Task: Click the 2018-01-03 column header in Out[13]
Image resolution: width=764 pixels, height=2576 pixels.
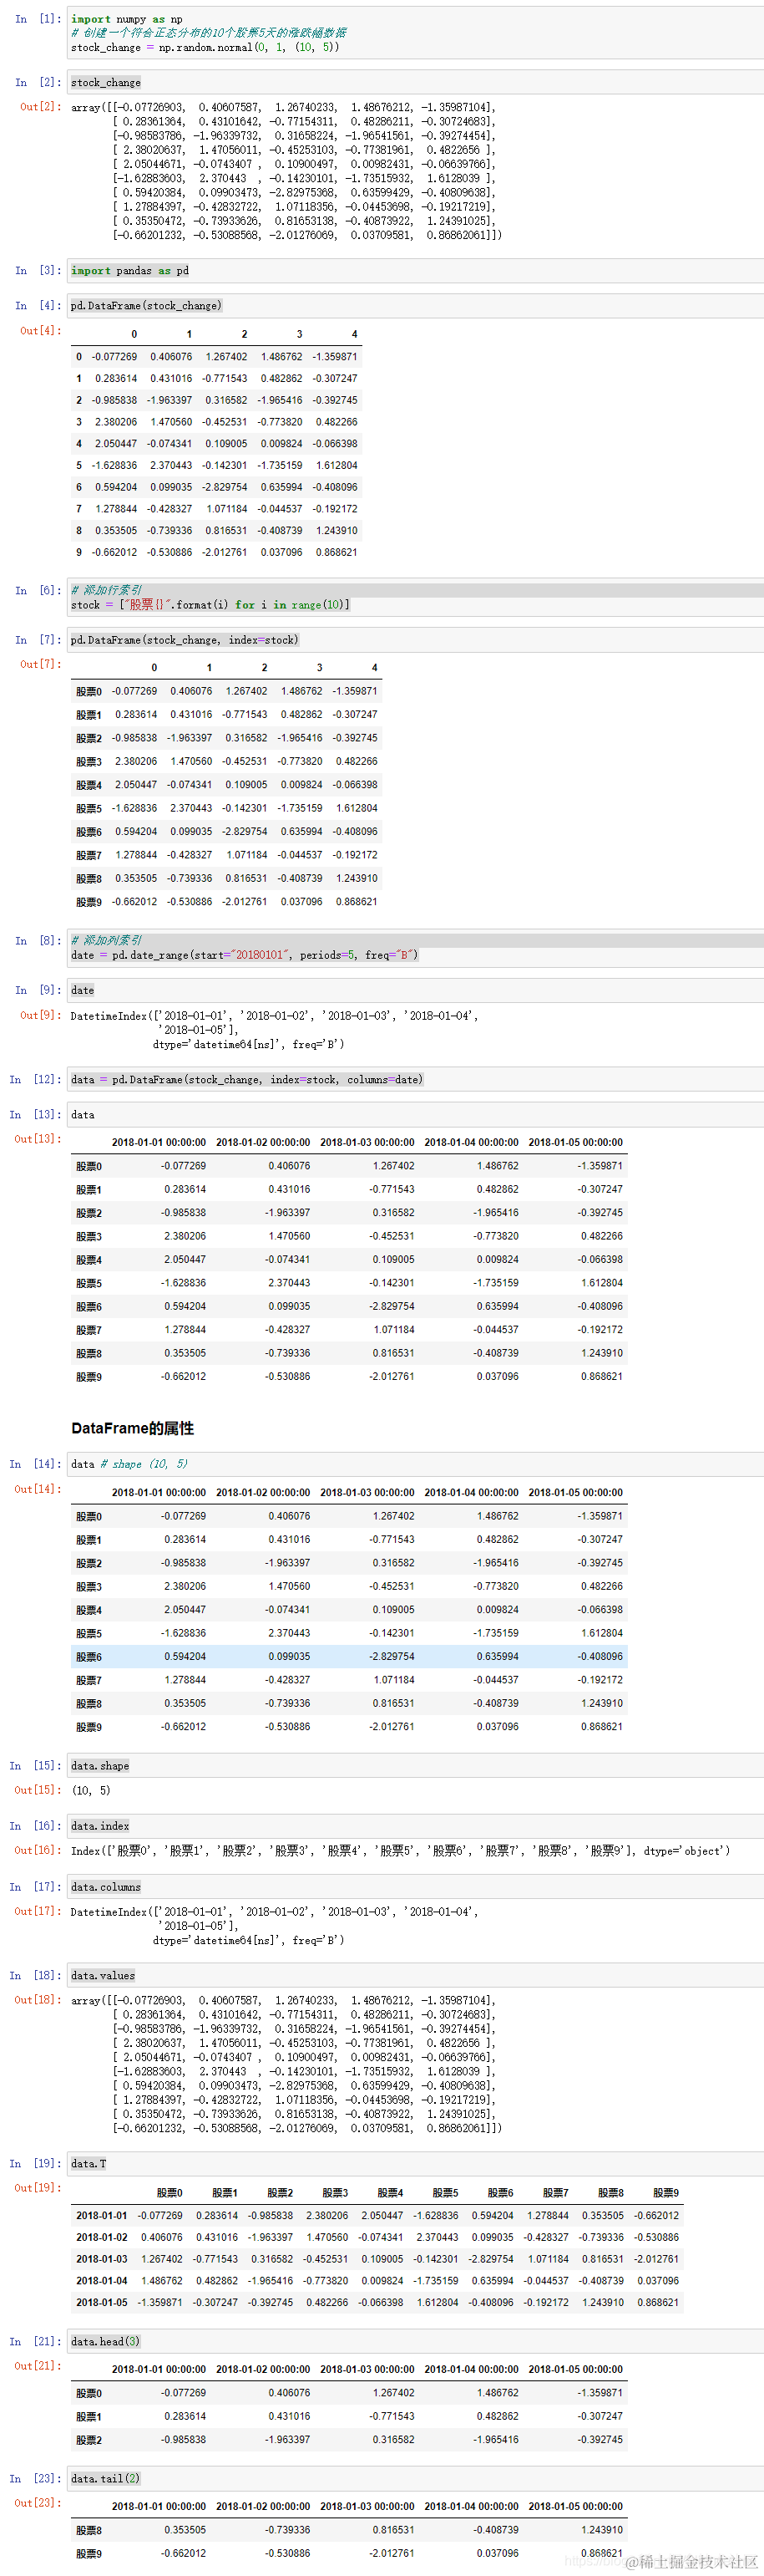Action: point(367,1142)
